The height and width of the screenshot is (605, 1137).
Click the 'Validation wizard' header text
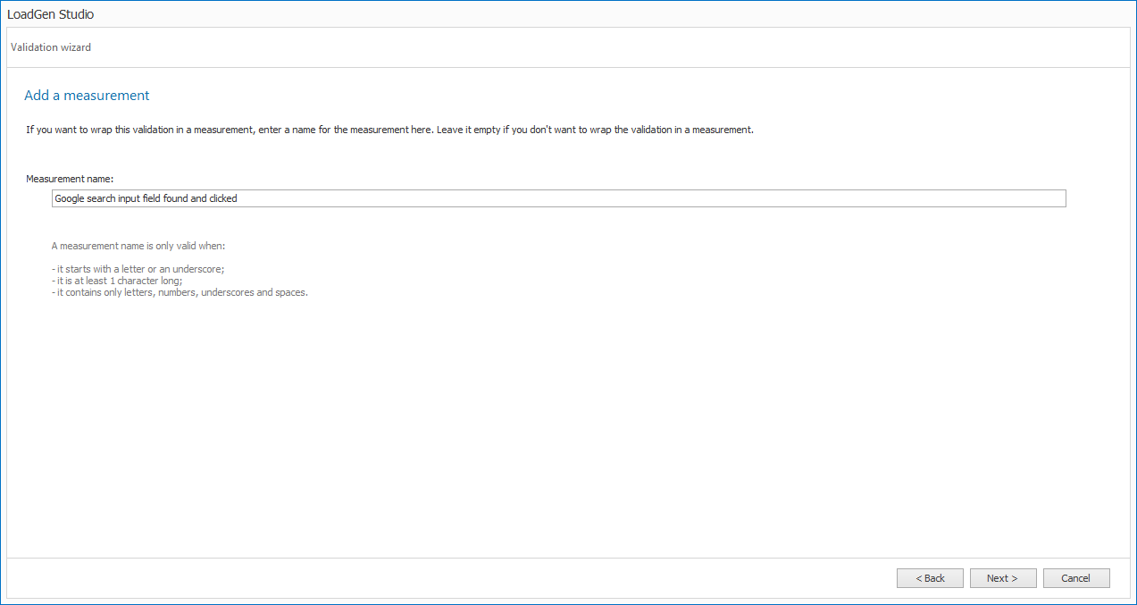tap(51, 47)
